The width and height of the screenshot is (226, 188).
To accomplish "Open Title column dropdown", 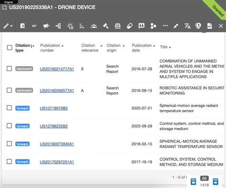I will tap(170, 47).
